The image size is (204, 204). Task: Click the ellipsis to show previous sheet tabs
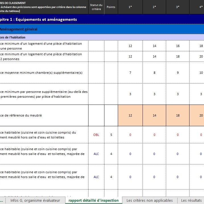2,200
